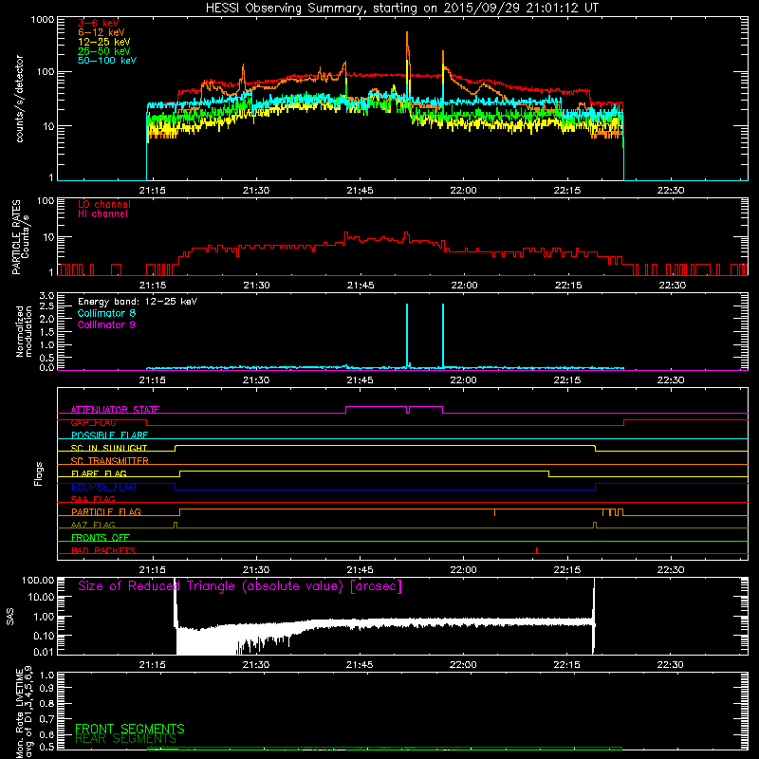The height and width of the screenshot is (759, 759).
Task: Click the GAP_FLAG label
Action: (93, 422)
